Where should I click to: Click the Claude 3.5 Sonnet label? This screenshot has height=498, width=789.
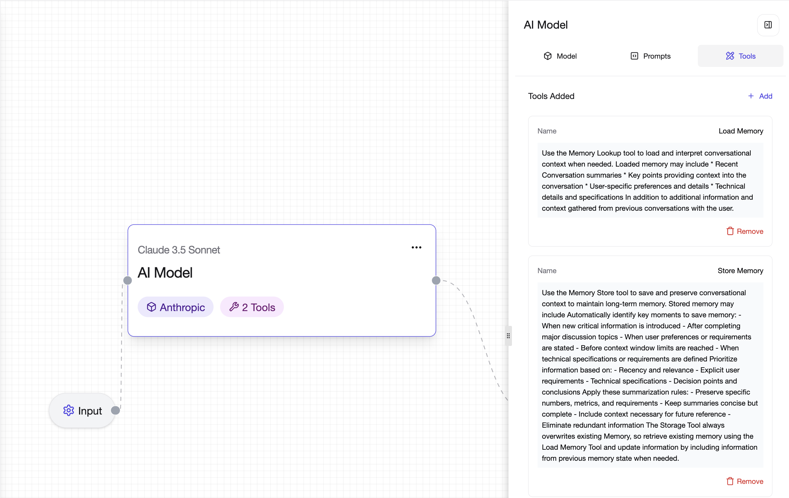click(179, 250)
